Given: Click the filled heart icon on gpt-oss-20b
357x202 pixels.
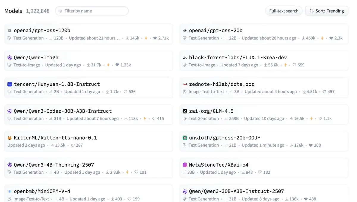Looking at the screenshot, I should (x=331, y=38).
